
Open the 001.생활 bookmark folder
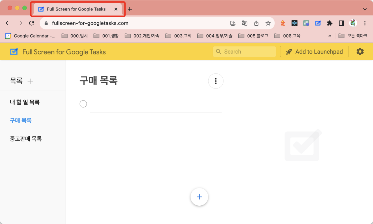(106, 36)
